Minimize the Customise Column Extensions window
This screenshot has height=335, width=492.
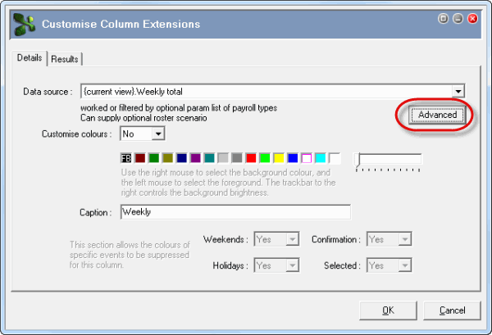pos(458,19)
